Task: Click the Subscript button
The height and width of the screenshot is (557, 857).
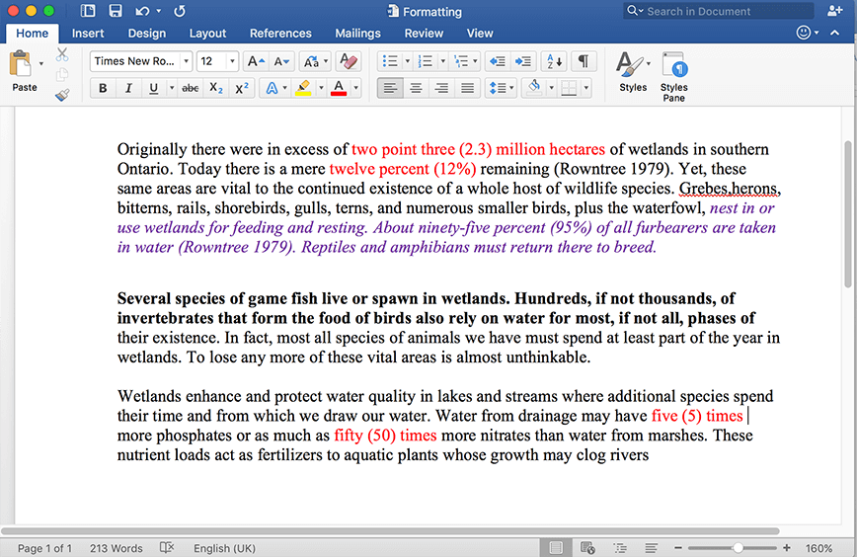Action: (x=216, y=88)
